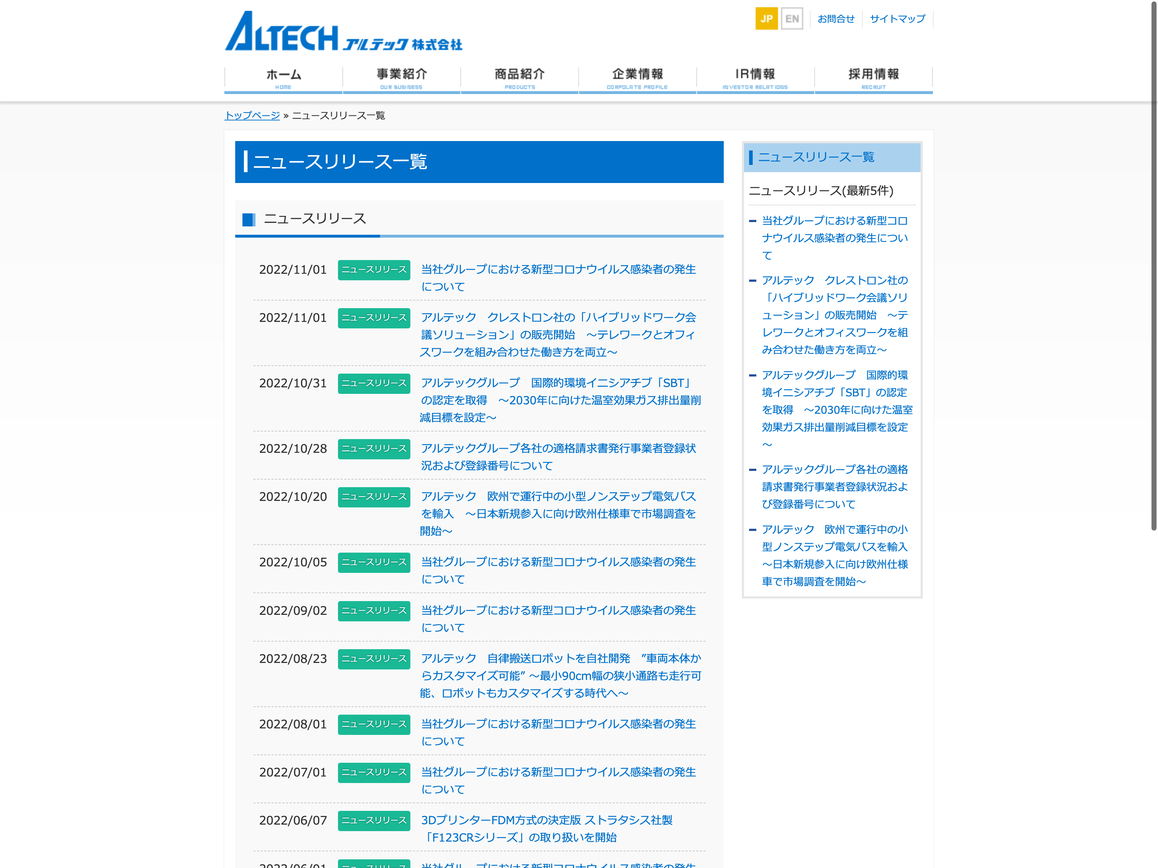Go to ホーム HOME menu
Viewport: 1158px width, 868px height.
coord(283,78)
